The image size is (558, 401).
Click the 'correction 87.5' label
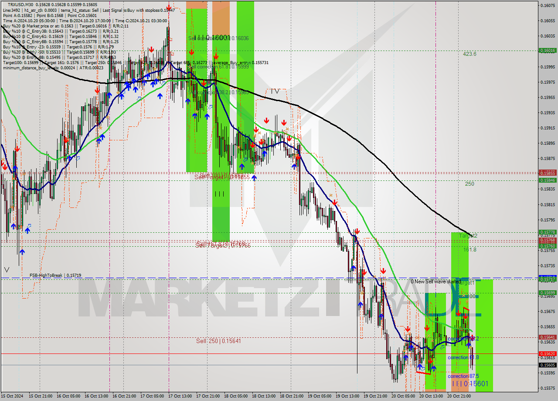pos(463,376)
